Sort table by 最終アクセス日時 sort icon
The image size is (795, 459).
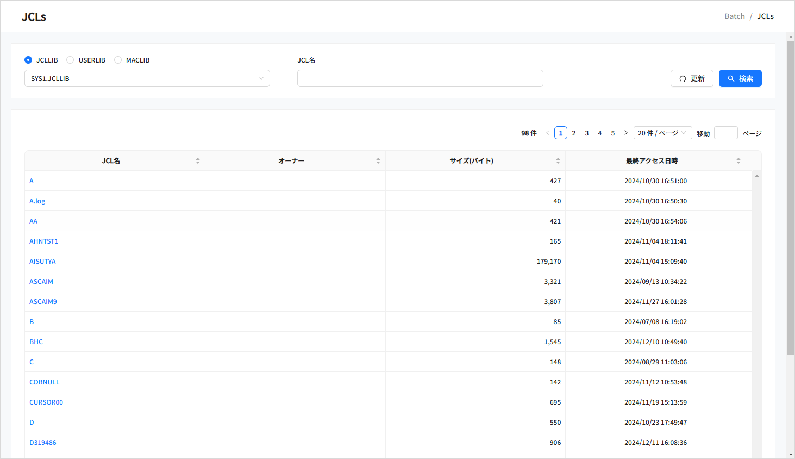coord(738,161)
